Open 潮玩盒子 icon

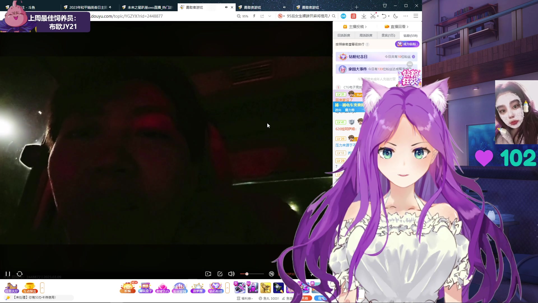pos(145,288)
